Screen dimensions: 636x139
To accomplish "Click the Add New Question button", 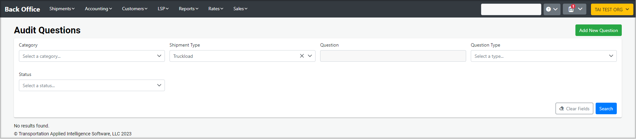I will pos(598,30).
